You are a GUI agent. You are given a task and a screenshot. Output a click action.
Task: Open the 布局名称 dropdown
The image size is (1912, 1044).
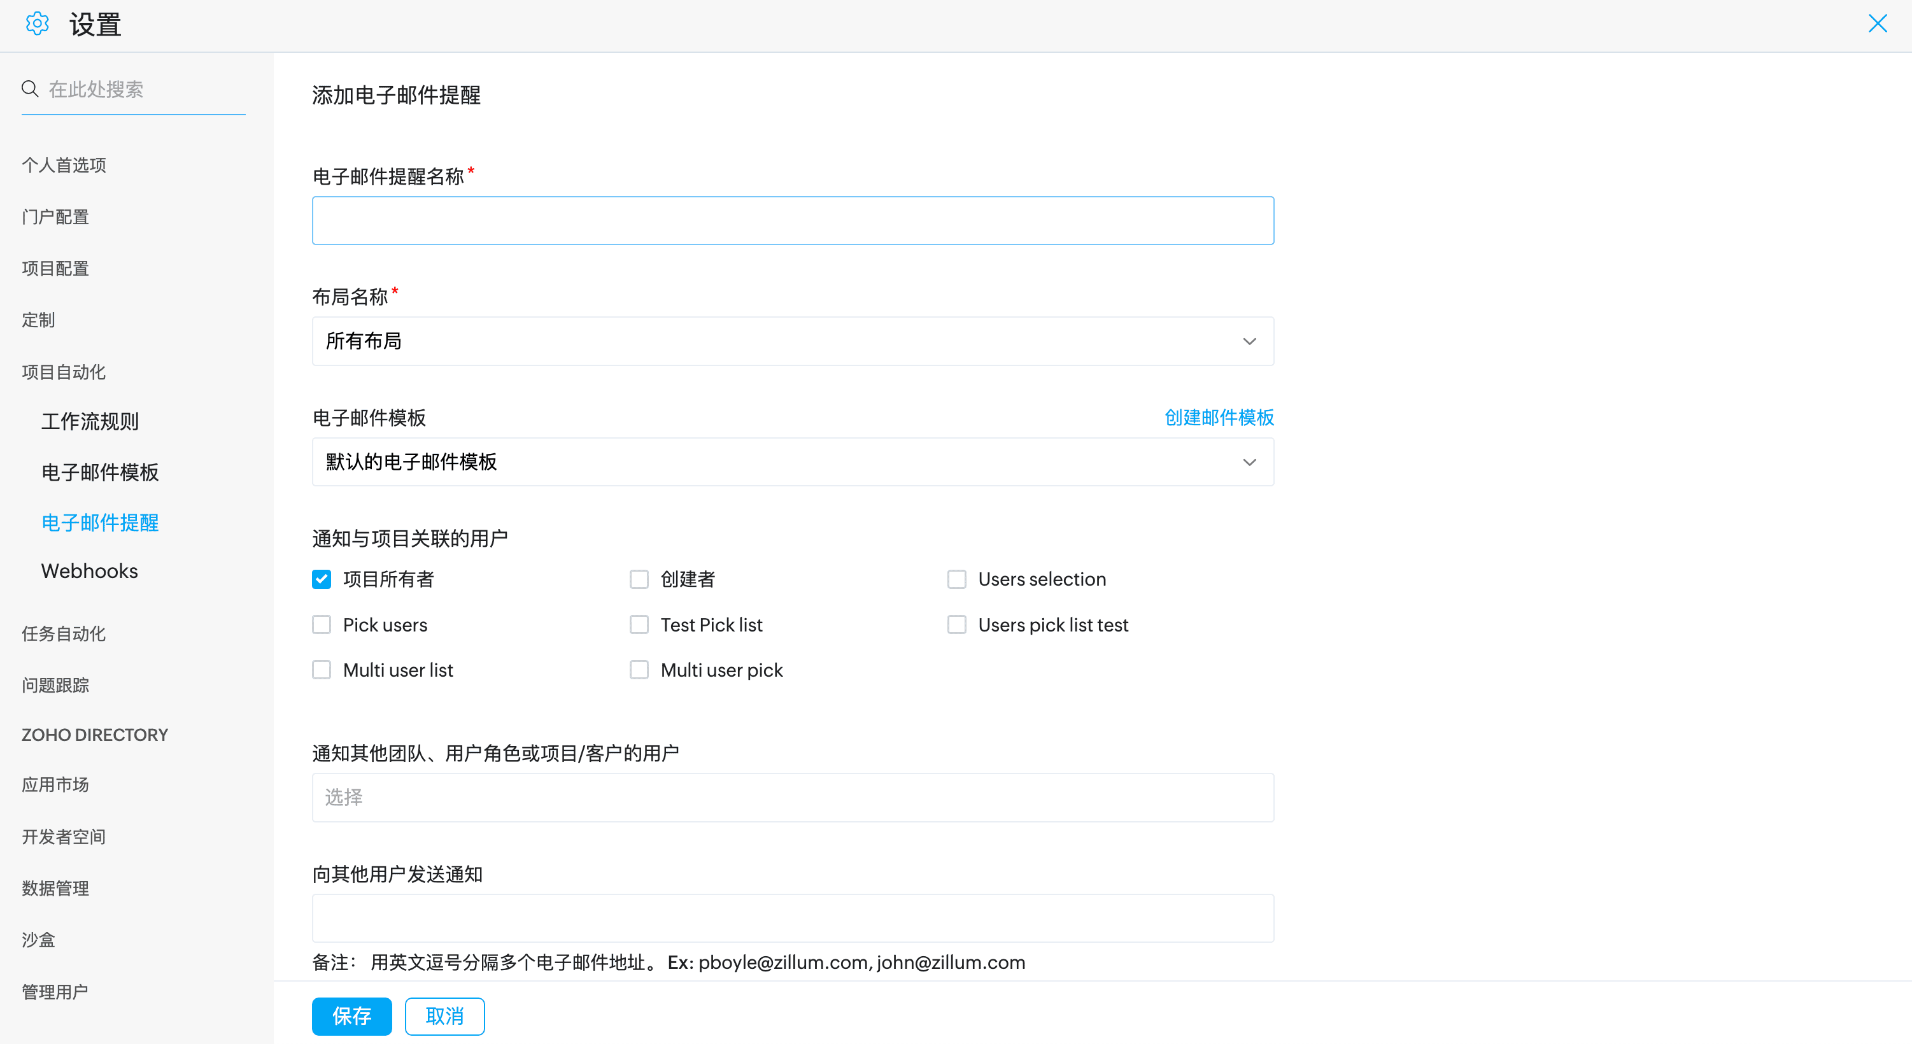[793, 341]
